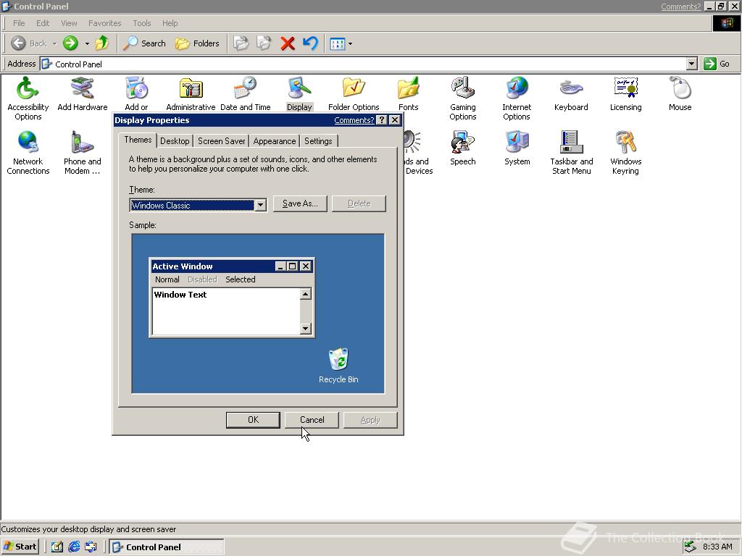Viewport: 742px width, 556px height.
Task: Click the Display Properties help question mark
Action: tap(382, 120)
